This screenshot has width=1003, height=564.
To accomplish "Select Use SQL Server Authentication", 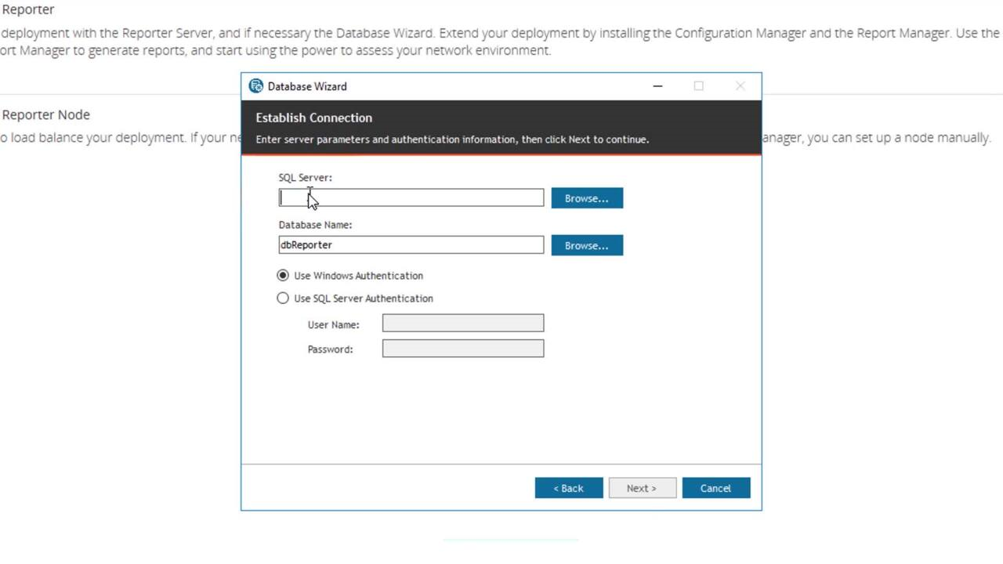I will (283, 298).
